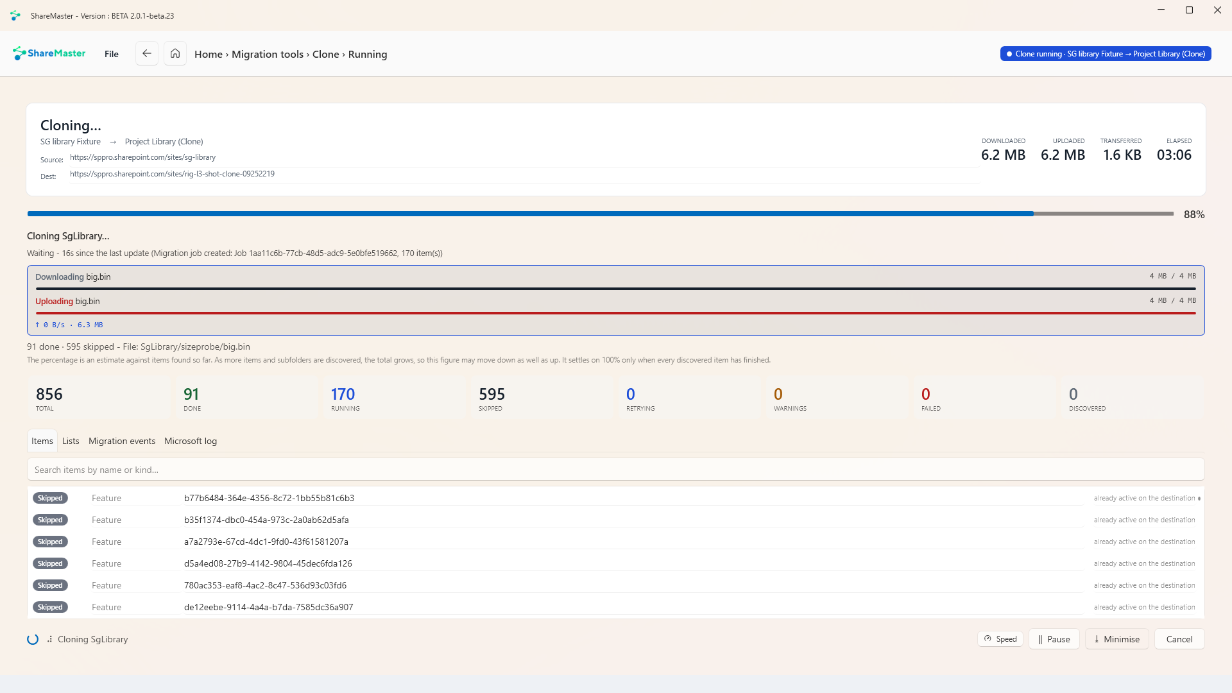The image size is (1232, 693).
Task: Click the 595 Skipped counter
Action: click(541, 398)
